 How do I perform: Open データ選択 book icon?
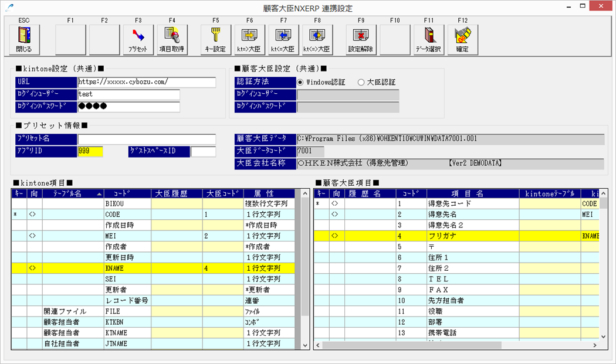[x=429, y=39]
